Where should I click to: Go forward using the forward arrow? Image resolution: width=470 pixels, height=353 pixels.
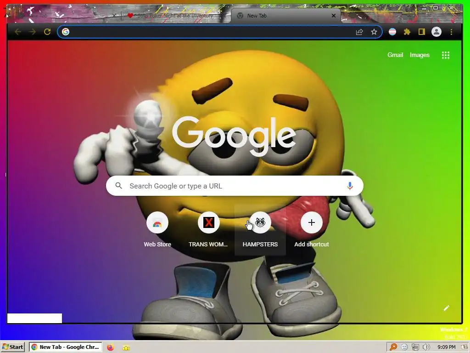[x=33, y=32]
